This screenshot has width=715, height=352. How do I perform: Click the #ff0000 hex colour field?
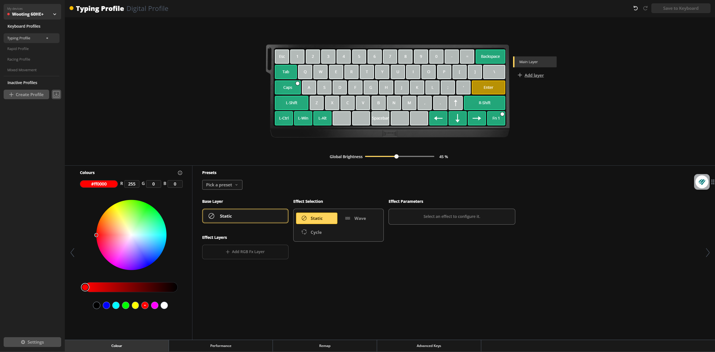tap(99, 184)
